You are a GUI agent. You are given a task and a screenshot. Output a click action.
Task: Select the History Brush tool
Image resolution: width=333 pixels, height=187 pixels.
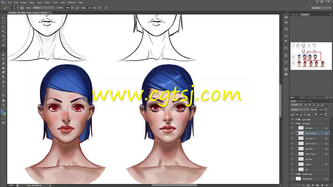click(3, 59)
